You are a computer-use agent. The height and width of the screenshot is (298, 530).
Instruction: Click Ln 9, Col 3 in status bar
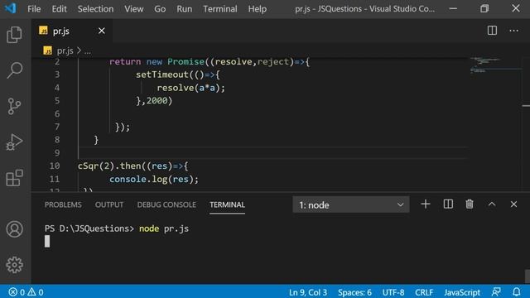(x=308, y=292)
